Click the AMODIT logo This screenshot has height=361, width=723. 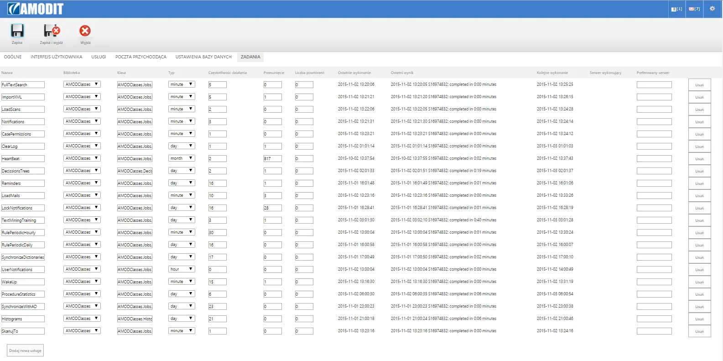[35, 9]
